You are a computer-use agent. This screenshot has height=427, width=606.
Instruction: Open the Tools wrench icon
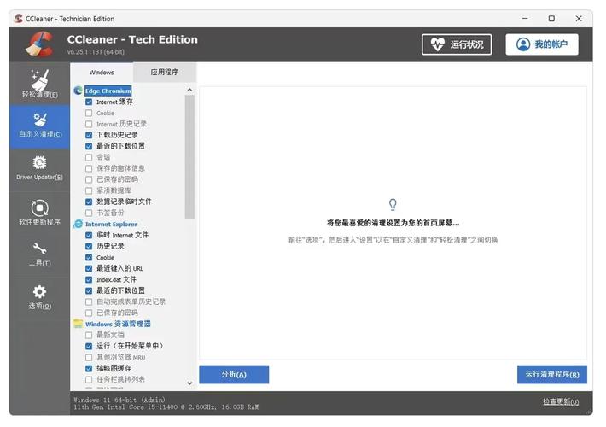tap(39, 249)
